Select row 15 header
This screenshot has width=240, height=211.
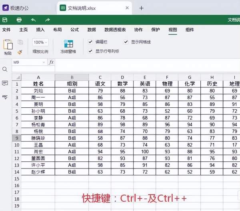tap(17, 179)
